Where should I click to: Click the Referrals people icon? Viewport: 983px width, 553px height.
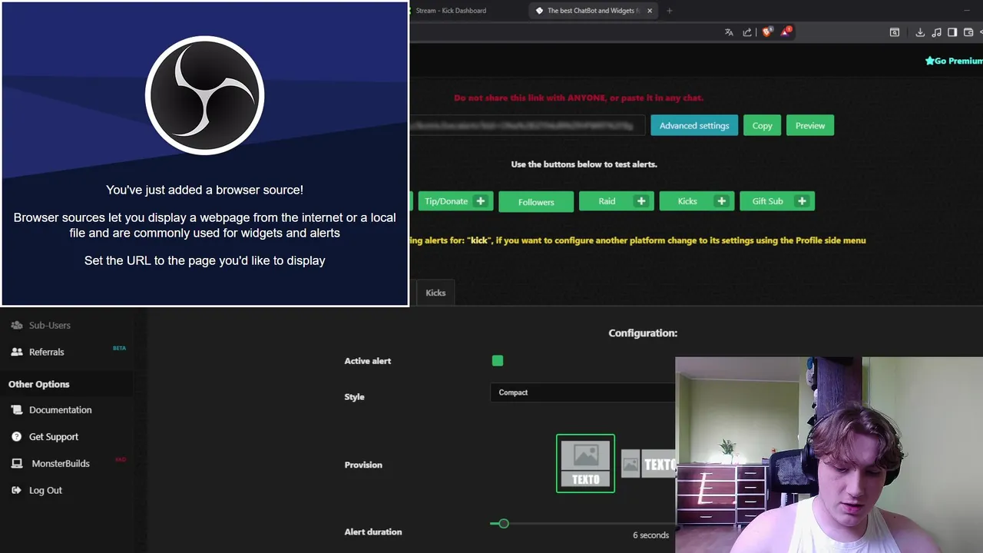[x=17, y=352]
